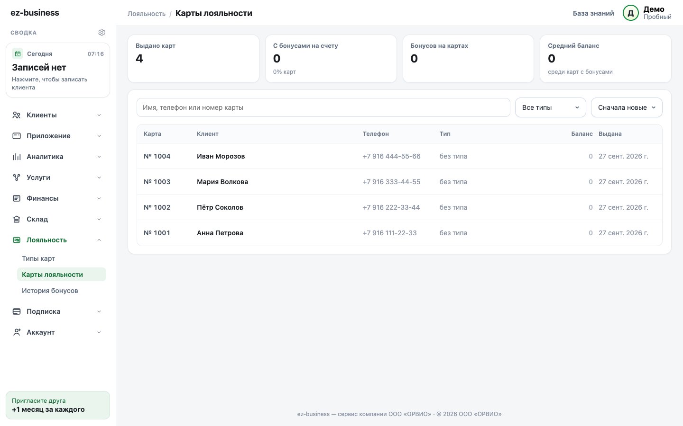Click the Лояльность card icon
This screenshot has width=683, height=426.
17,240
